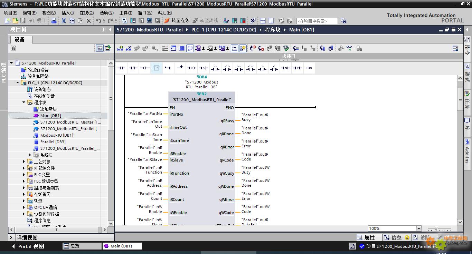472x254 pixels.
Task: Insert an output coil instruction
Action: tap(145, 68)
